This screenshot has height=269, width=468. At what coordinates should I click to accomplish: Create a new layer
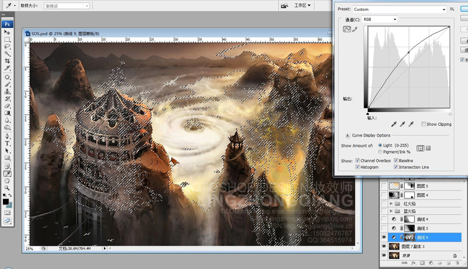[448, 263]
